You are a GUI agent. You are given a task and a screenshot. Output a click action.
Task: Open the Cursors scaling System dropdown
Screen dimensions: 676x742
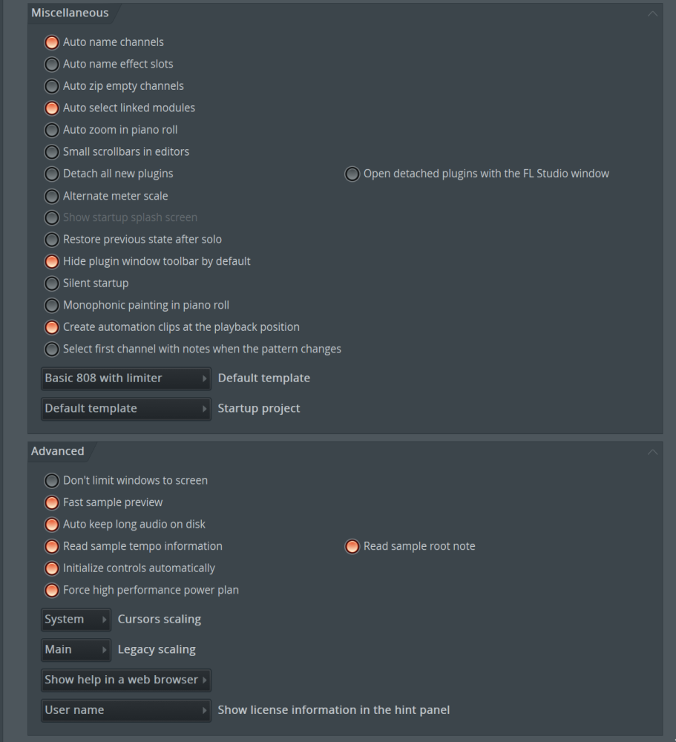[x=76, y=620]
